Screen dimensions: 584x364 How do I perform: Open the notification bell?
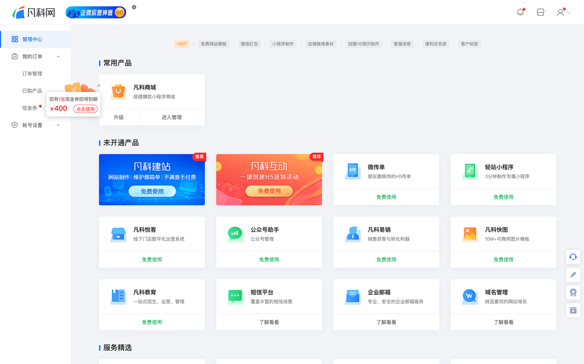click(521, 12)
